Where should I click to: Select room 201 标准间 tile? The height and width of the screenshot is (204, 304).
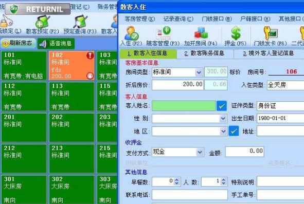(24, 127)
